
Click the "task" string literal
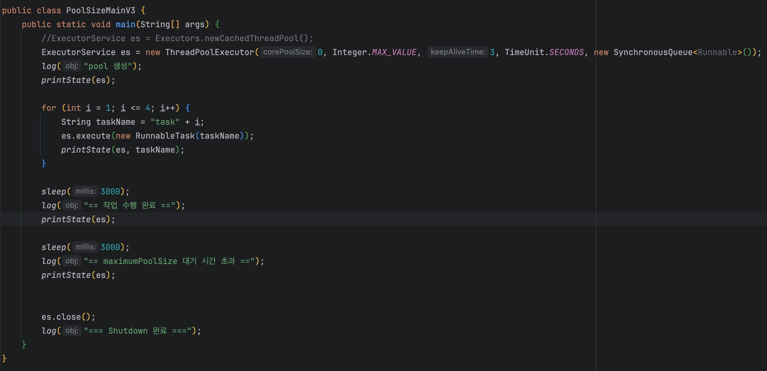click(x=165, y=122)
